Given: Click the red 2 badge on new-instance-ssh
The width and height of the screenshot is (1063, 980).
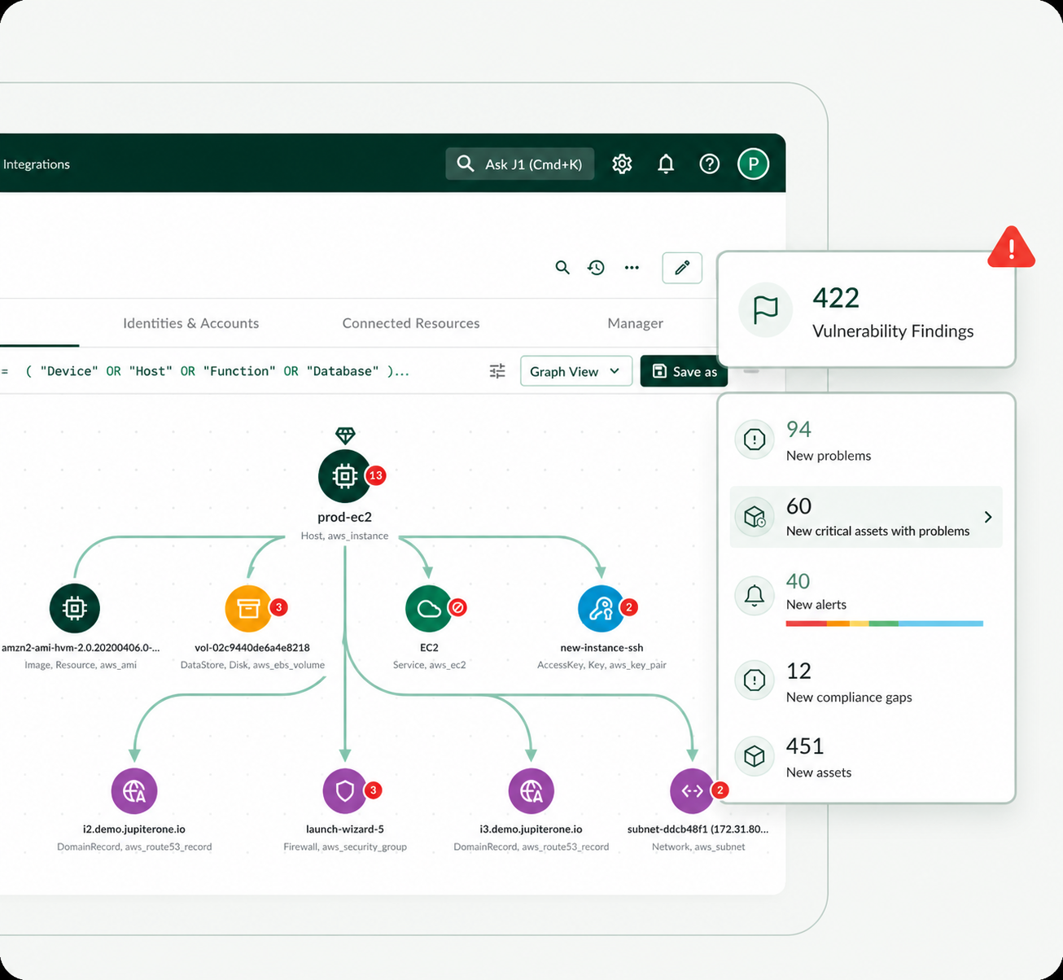Looking at the screenshot, I should point(628,607).
